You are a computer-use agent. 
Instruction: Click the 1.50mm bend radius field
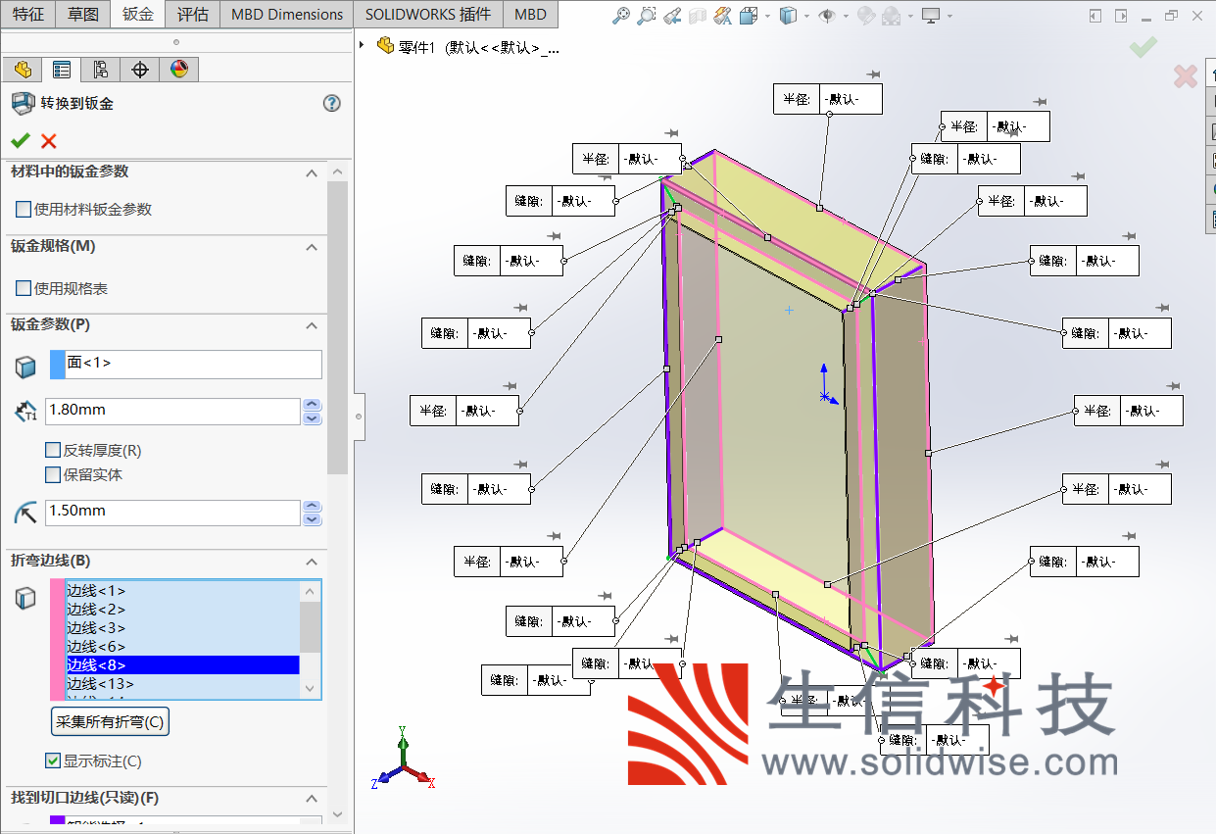point(171,512)
